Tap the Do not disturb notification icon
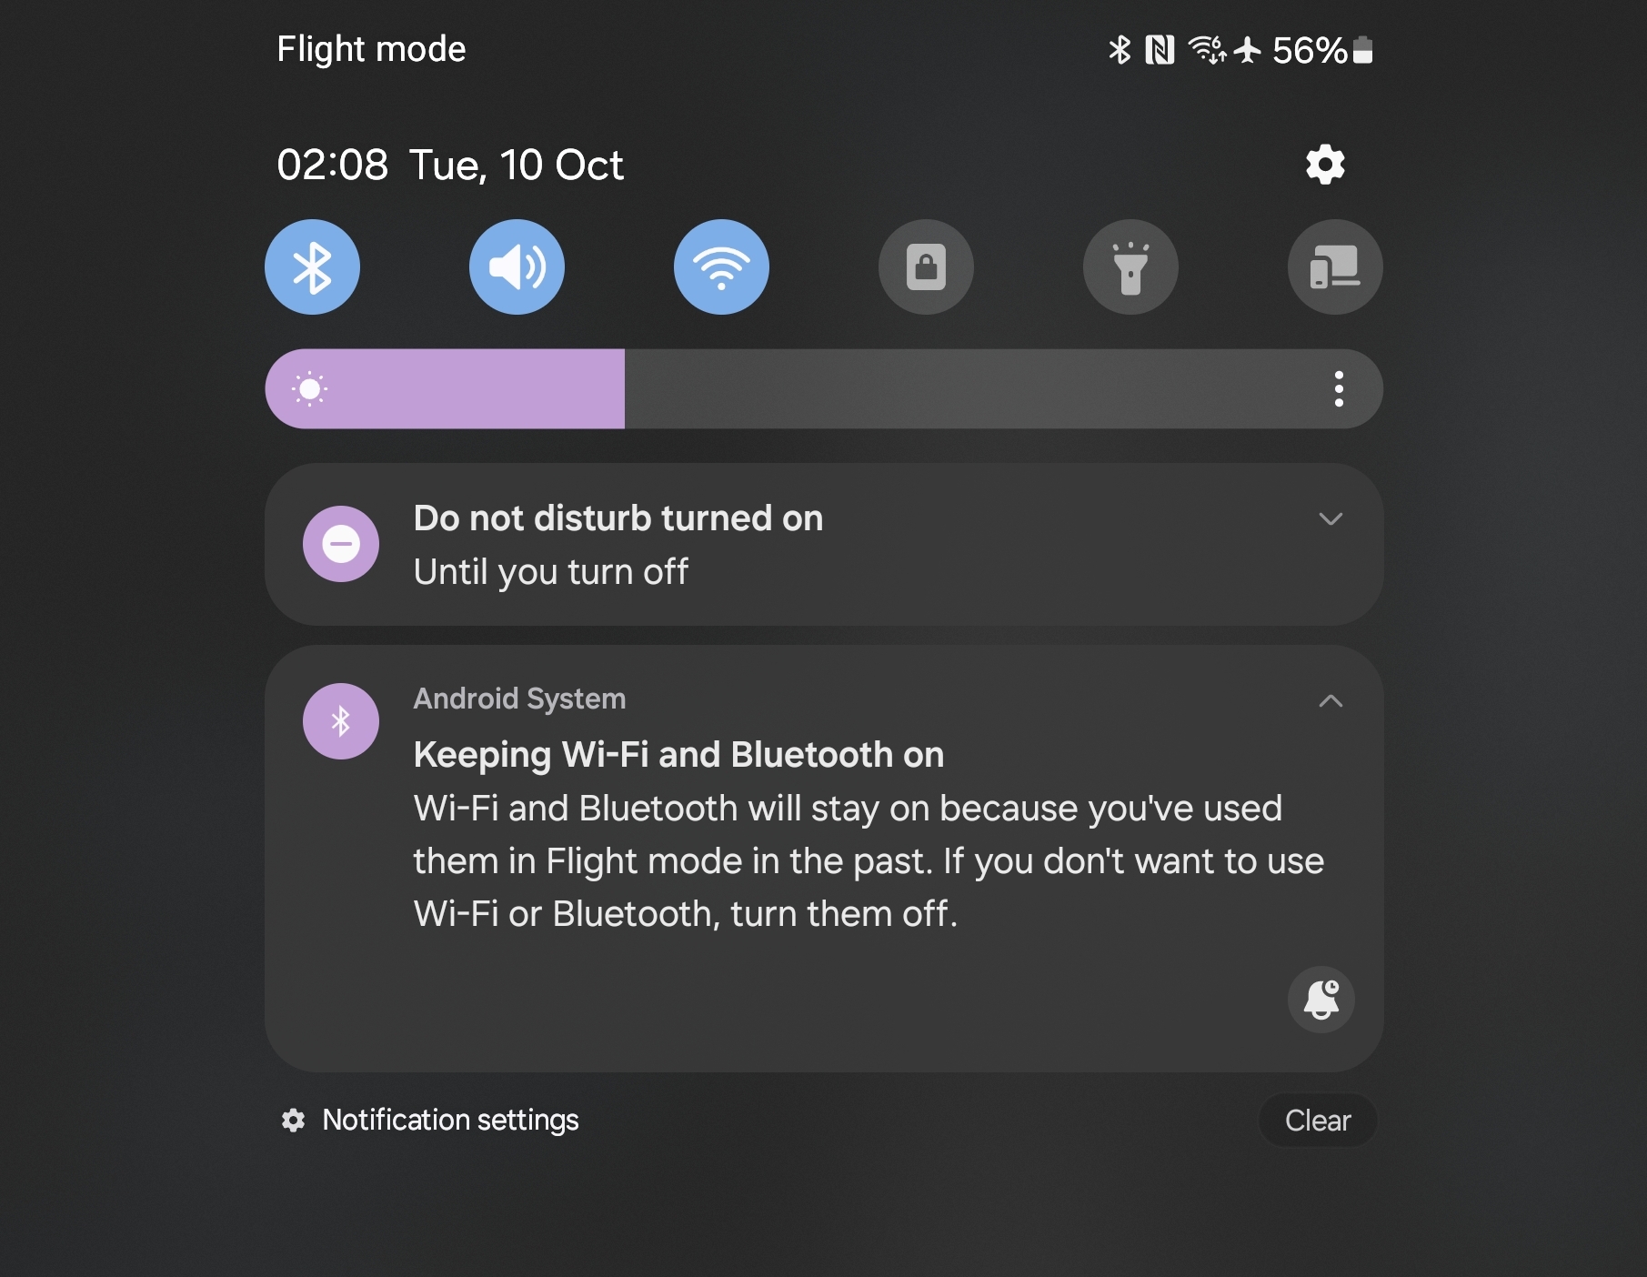The width and height of the screenshot is (1647, 1277). coord(341,544)
